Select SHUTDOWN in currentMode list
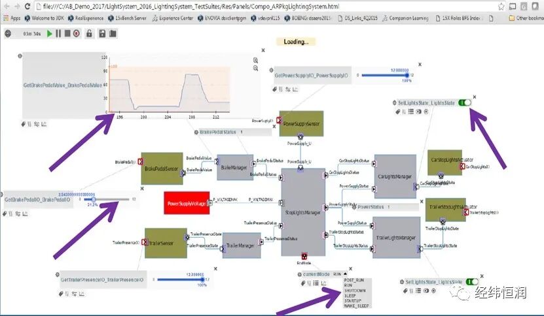The width and height of the screenshot is (544, 316). click(x=355, y=291)
